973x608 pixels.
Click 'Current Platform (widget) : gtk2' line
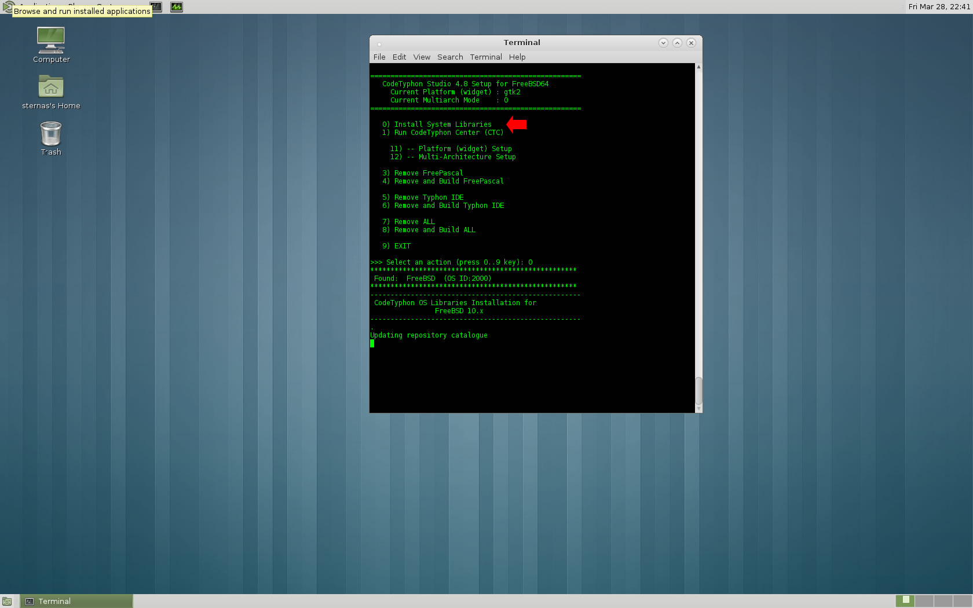(455, 92)
